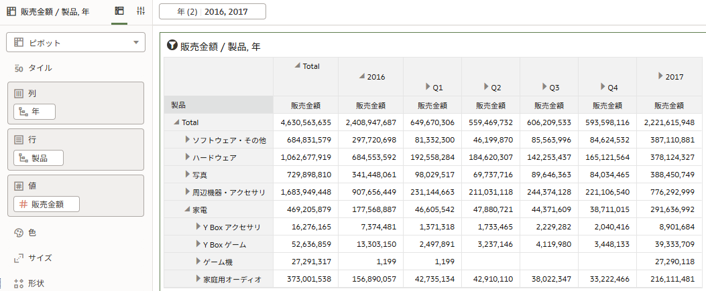Click the 行 rows section icon

(x=19, y=140)
